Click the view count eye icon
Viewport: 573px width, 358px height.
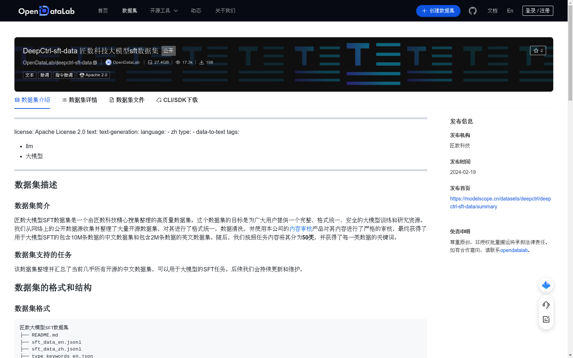pyautogui.click(x=178, y=62)
